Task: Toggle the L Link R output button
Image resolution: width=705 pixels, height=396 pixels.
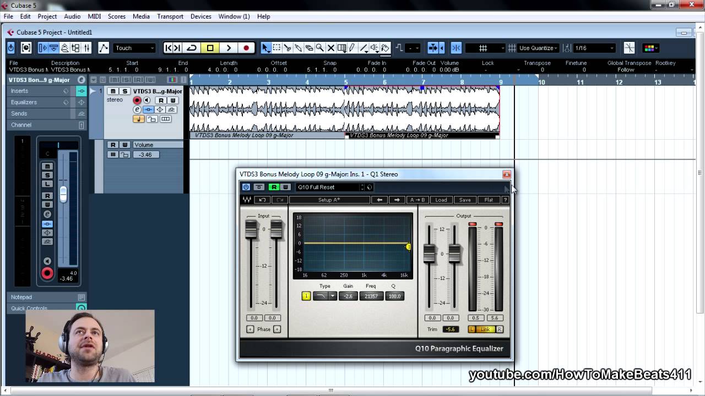Action: (x=485, y=329)
